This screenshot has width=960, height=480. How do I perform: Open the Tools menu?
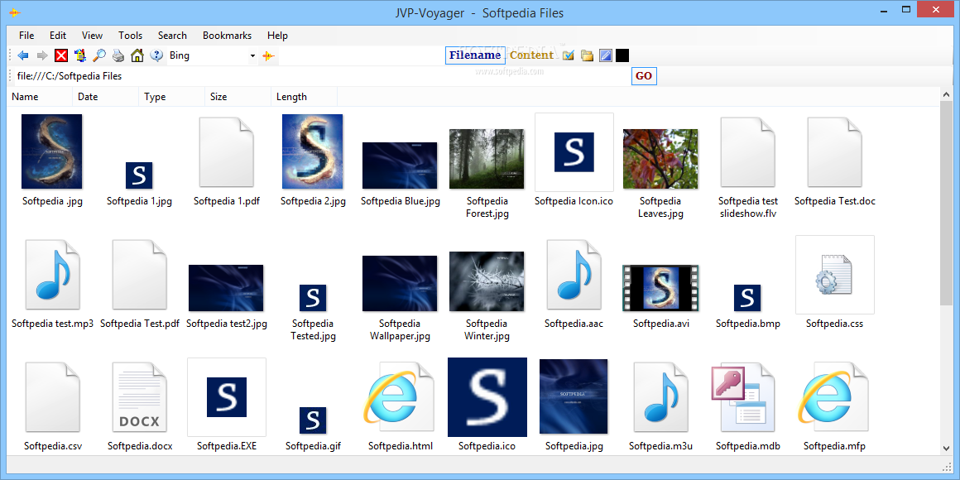[x=131, y=36]
